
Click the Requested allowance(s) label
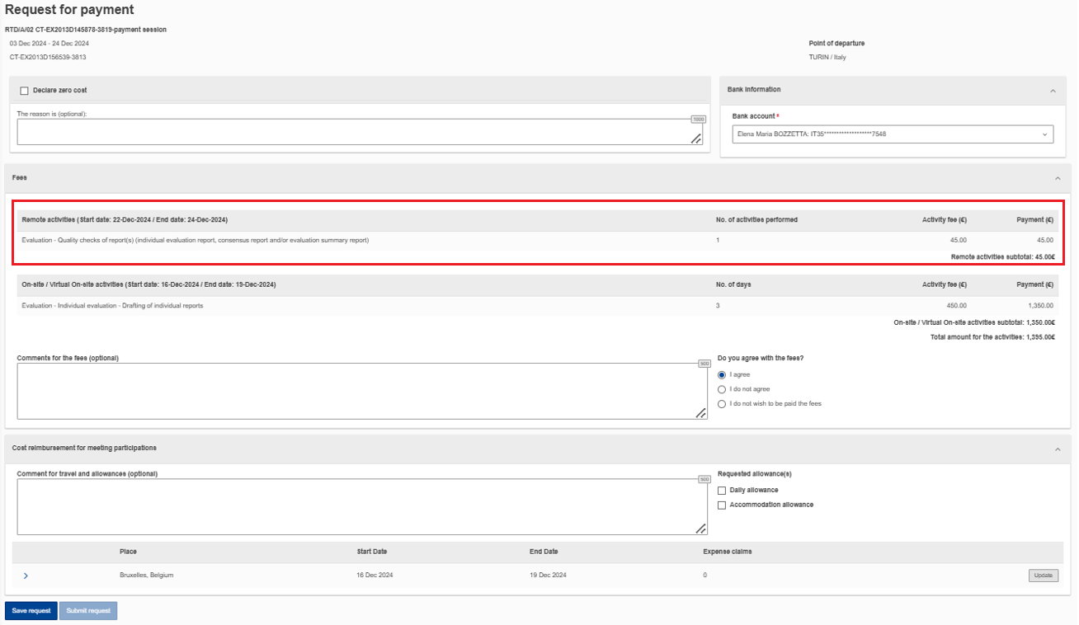click(755, 474)
